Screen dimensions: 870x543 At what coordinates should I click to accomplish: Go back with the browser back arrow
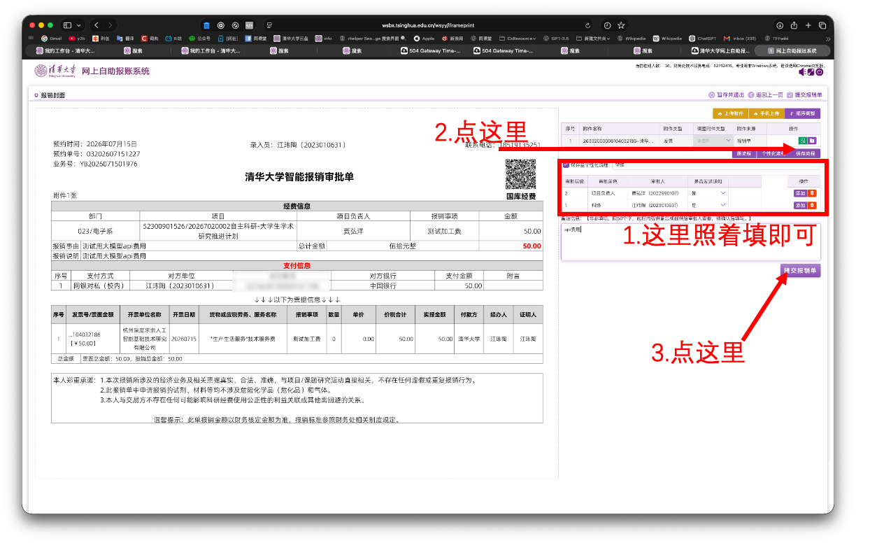tap(97, 25)
